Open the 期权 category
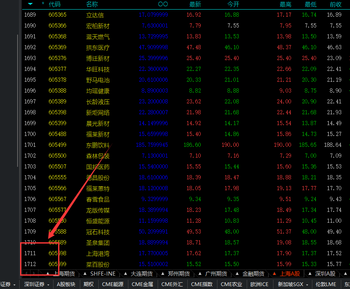This screenshot has width=350, height=289. pos(89,284)
